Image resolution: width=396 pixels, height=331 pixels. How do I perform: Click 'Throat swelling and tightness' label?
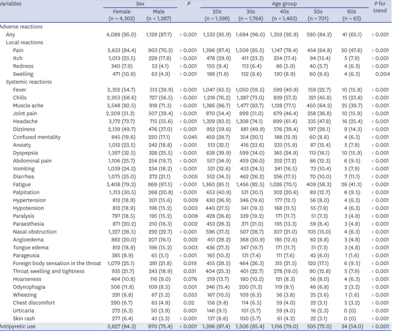(49, 271)
